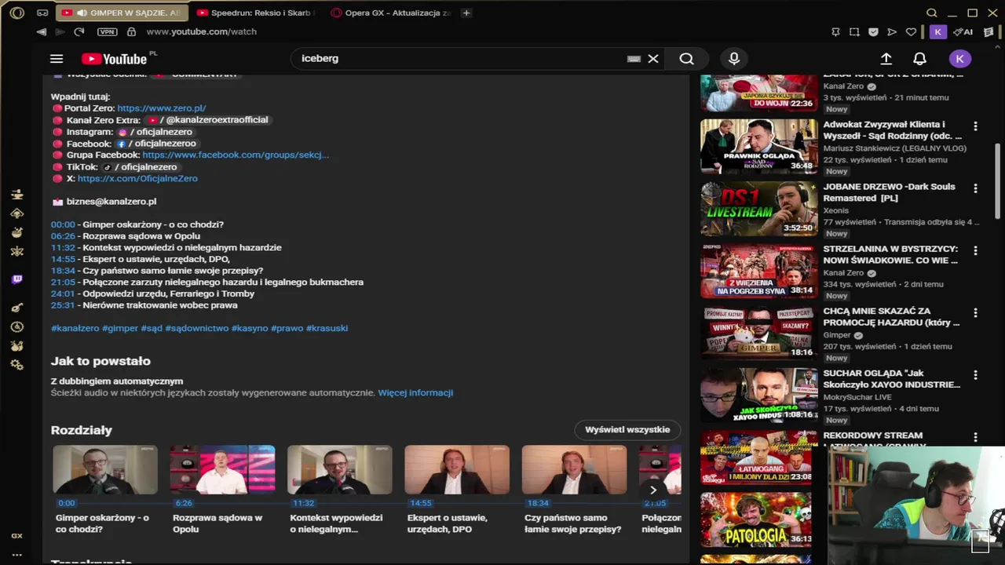Open Więcej informacji about auto-dubbing
The width and height of the screenshot is (1005, 565).
coord(415,392)
